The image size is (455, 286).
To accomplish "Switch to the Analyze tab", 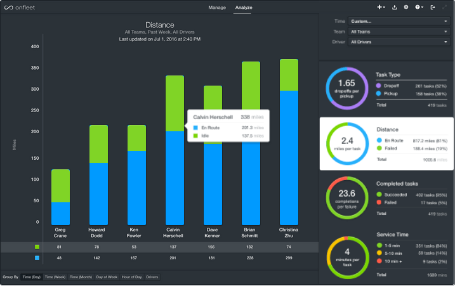I will [244, 8].
